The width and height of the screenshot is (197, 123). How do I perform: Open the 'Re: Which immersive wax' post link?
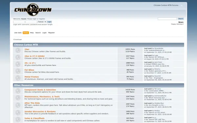pos(156,98)
